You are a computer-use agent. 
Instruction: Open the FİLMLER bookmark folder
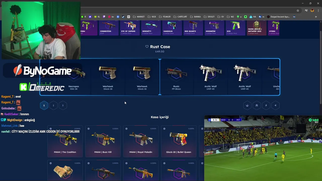pyautogui.click(x=165, y=17)
